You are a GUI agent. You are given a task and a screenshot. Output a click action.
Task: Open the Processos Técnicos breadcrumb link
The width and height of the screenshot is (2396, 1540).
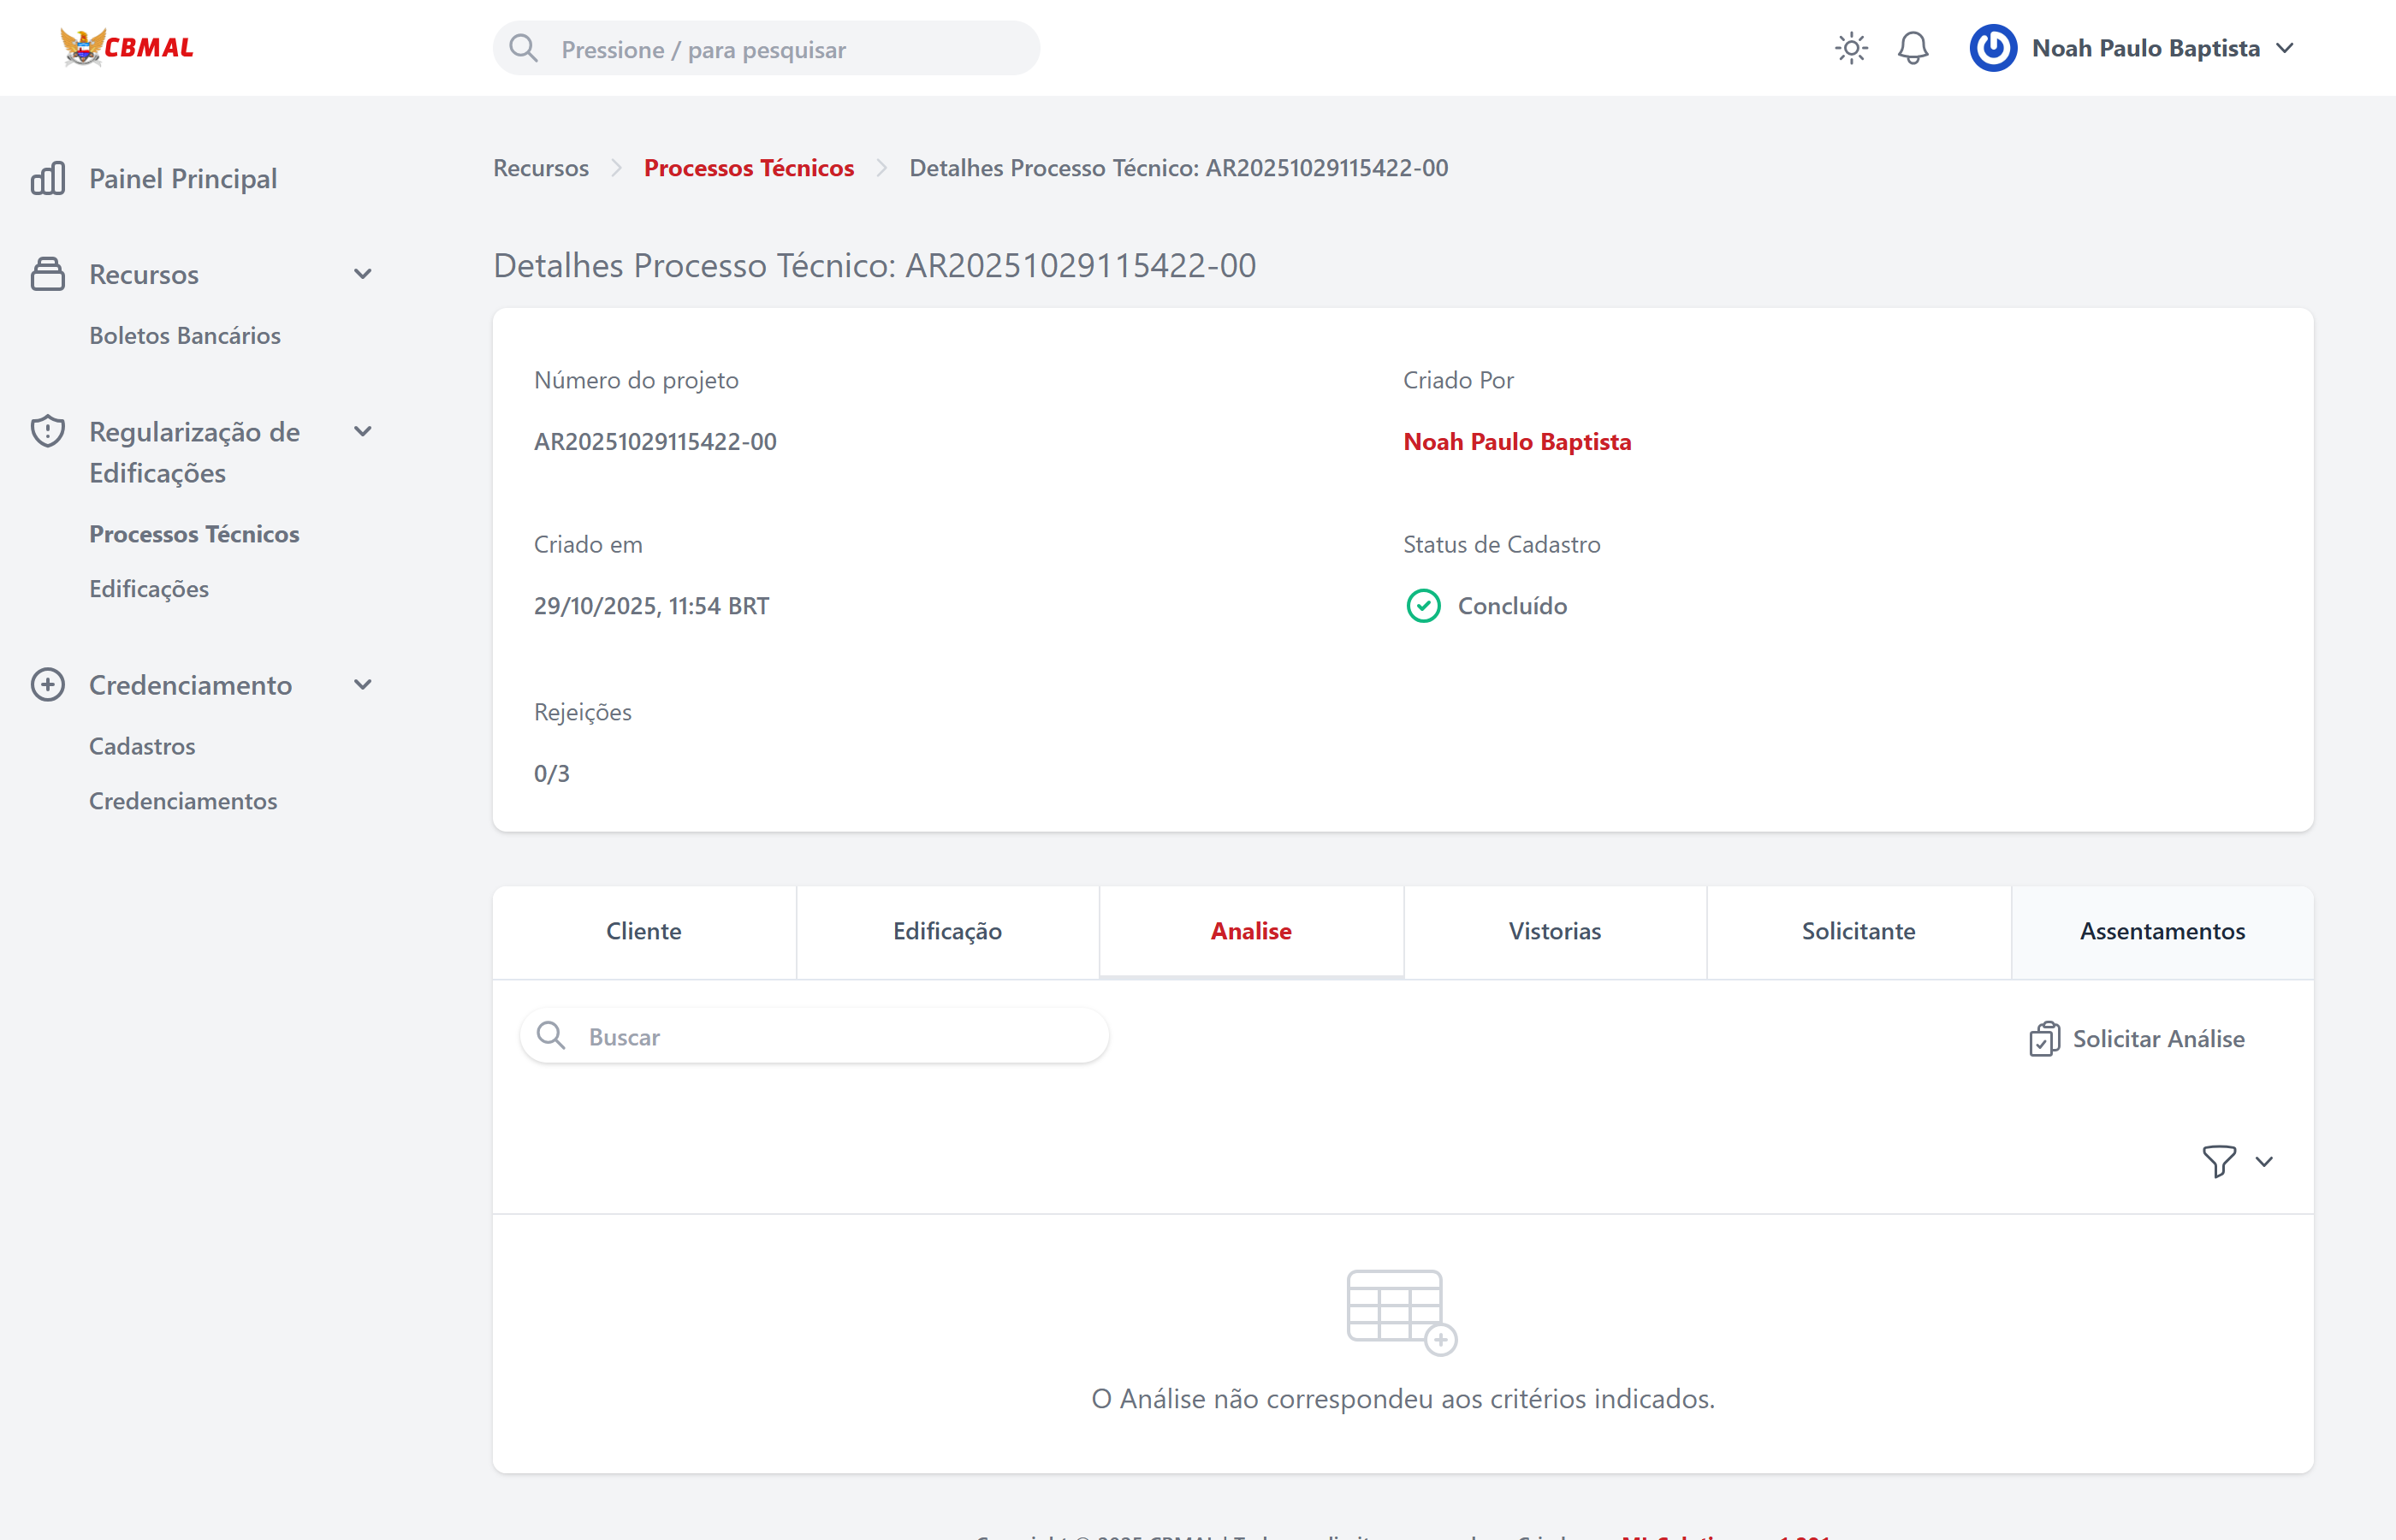click(748, 168)
